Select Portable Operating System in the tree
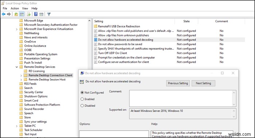The height and width of the screenshot is (138, 255). (x=41, y=54)
